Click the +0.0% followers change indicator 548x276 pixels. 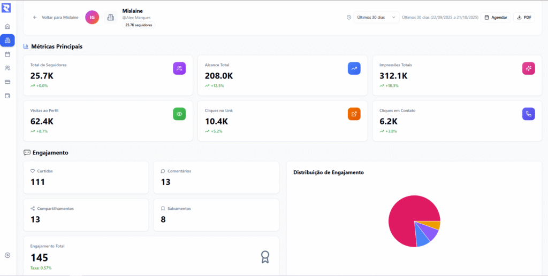tap(39, 86)
